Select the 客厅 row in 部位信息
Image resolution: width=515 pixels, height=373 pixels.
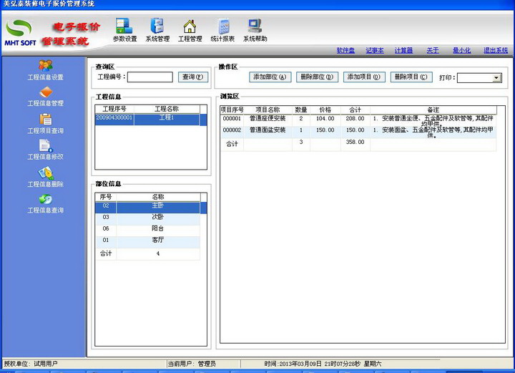(147, 241)
